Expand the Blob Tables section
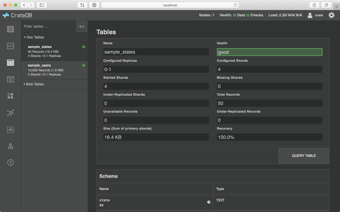The height and width of the screenshot is (212, 340). 34,84
